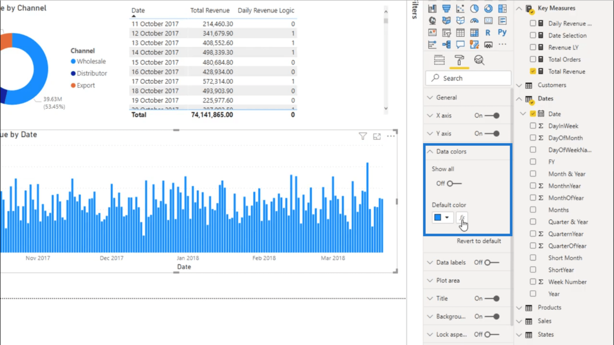Switch to the Fields well tab
Screen dimensions: 614x345
point(439,60)
